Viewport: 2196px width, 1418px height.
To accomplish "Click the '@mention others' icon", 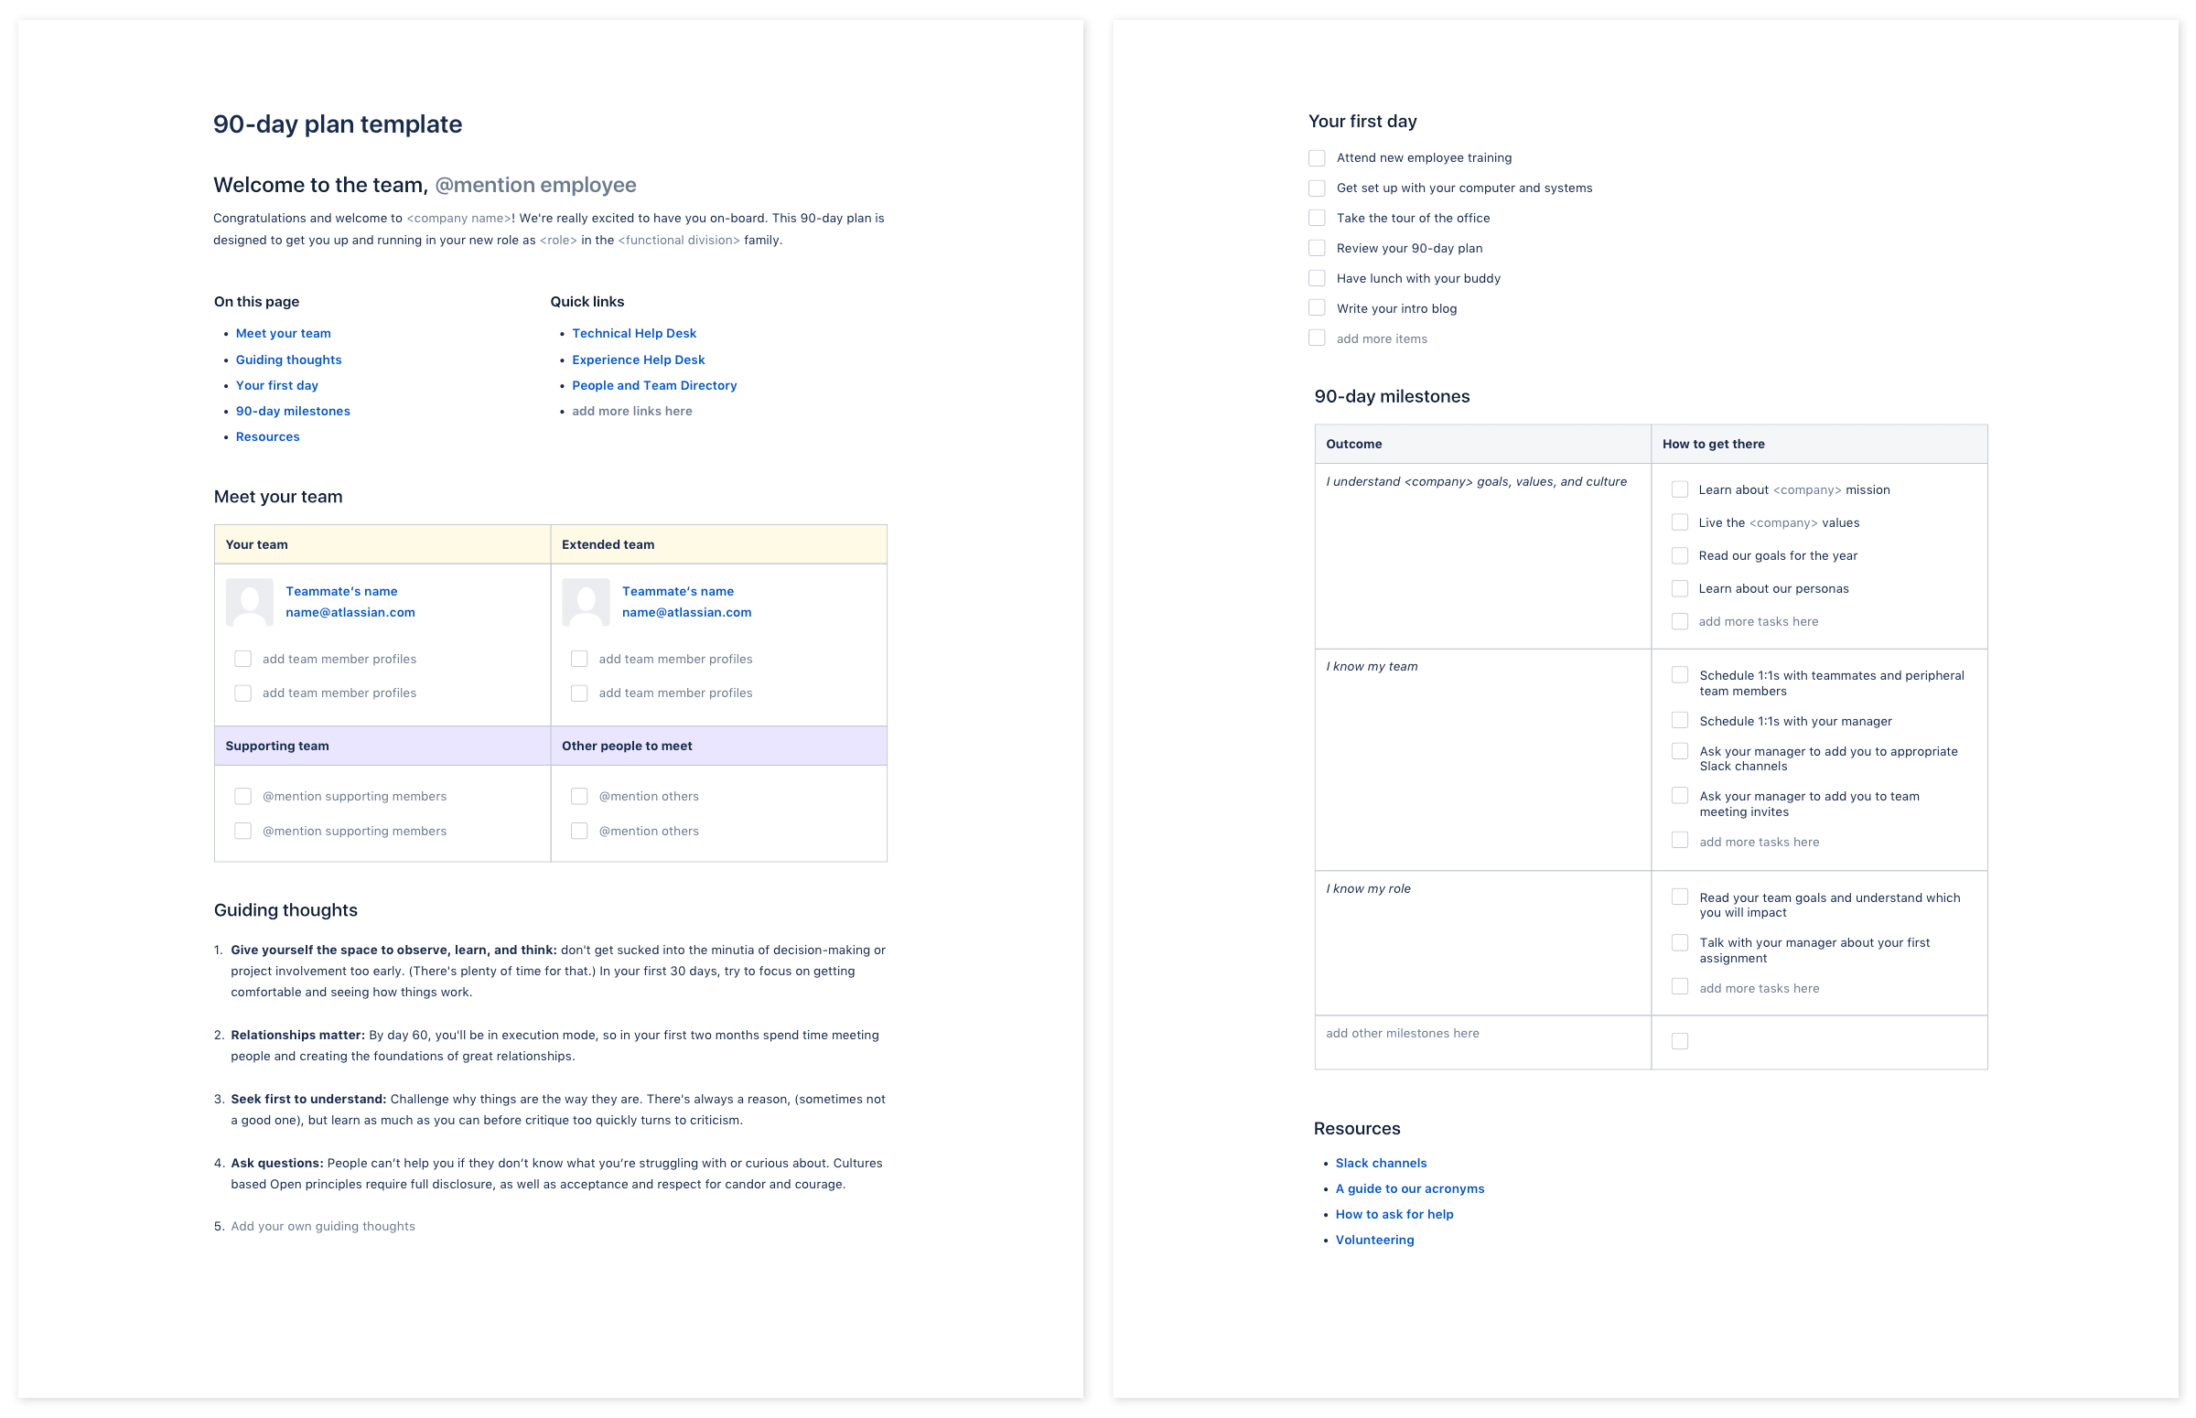I will pyautogui.click(x=577, y=795).
